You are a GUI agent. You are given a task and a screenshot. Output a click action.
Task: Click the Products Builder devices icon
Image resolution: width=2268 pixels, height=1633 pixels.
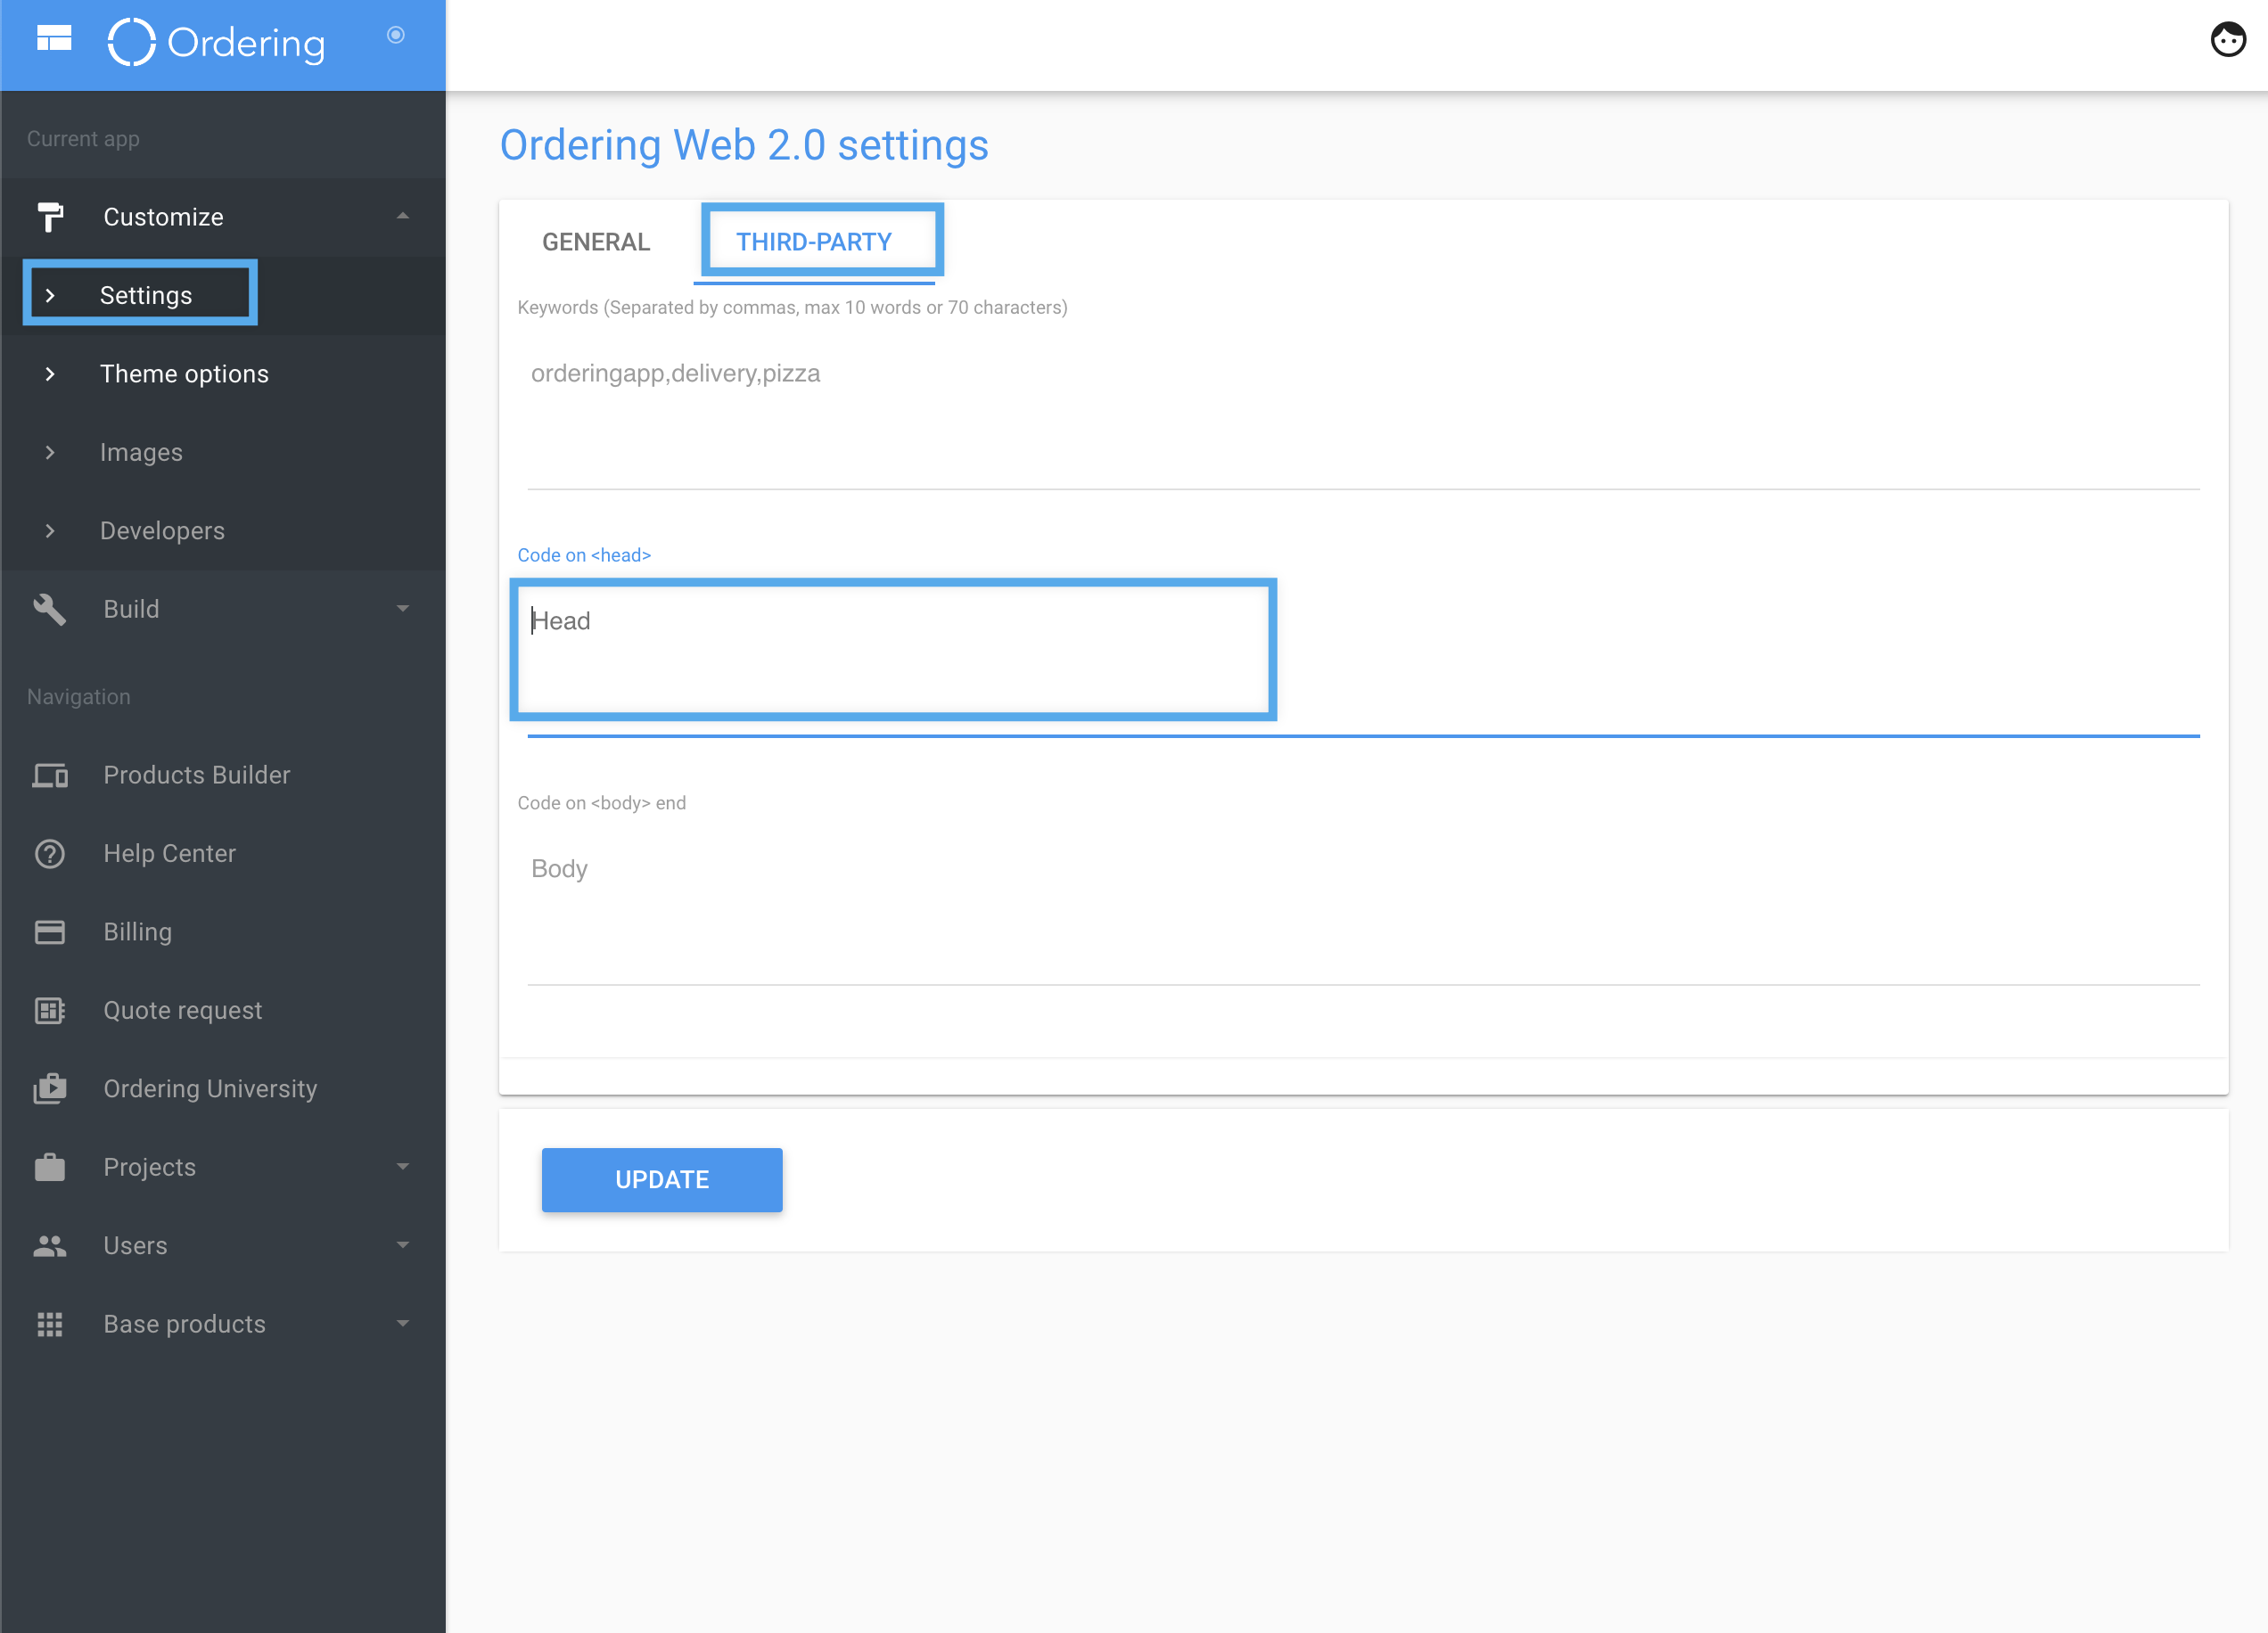click(50, 775)
